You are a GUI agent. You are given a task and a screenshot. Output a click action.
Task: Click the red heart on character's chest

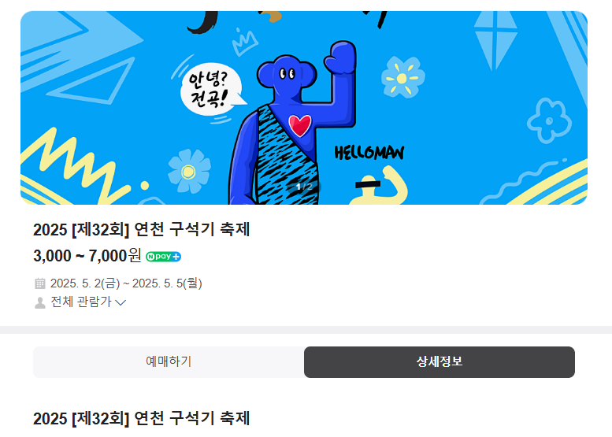[x=300, y=126]
